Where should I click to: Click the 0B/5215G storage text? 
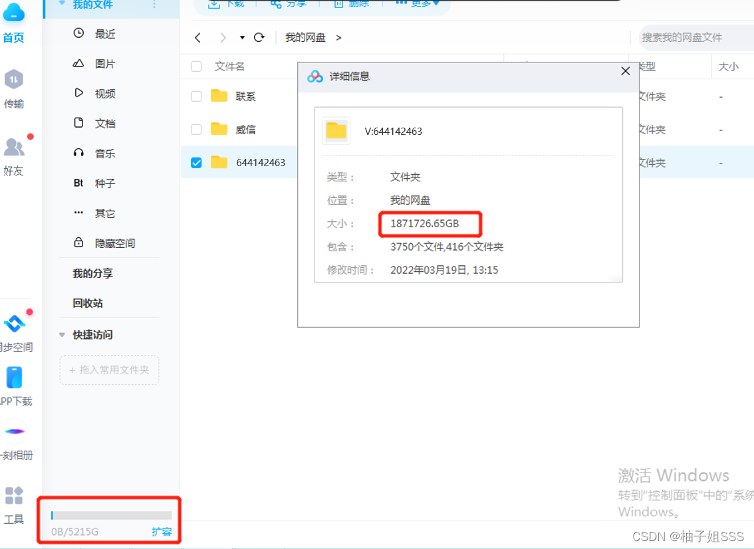pyautogui.click(x=74, y=531)
